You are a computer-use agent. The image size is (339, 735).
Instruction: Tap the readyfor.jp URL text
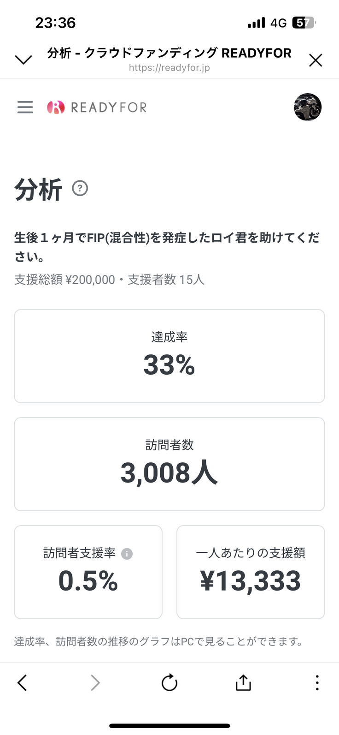coord(169,68)
